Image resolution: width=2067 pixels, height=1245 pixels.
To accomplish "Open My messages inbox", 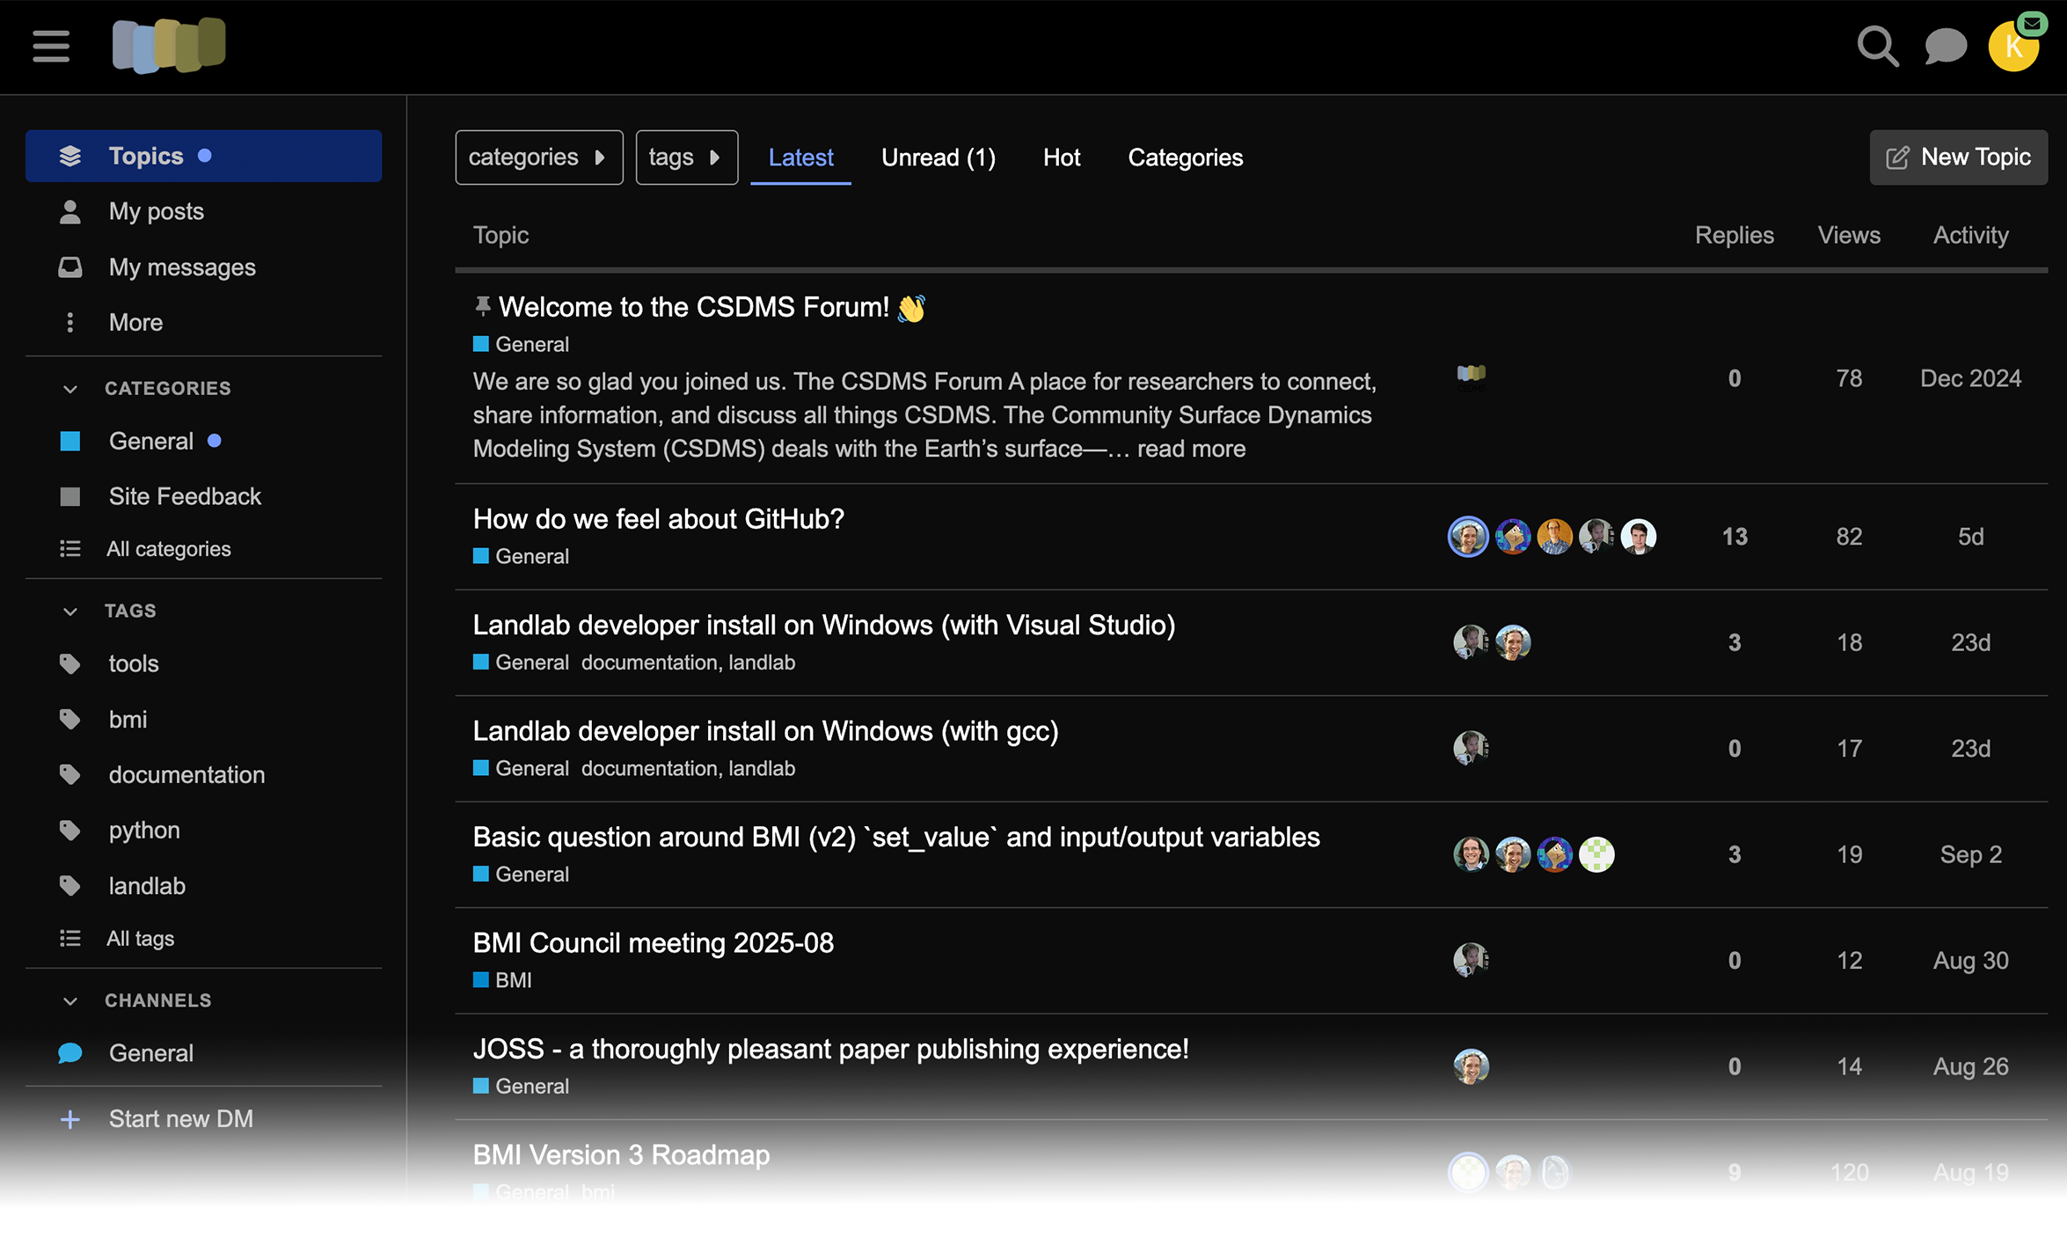I will click(181, 267).
